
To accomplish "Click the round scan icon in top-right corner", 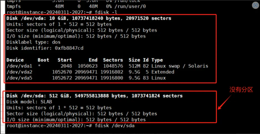I will 255,5.
